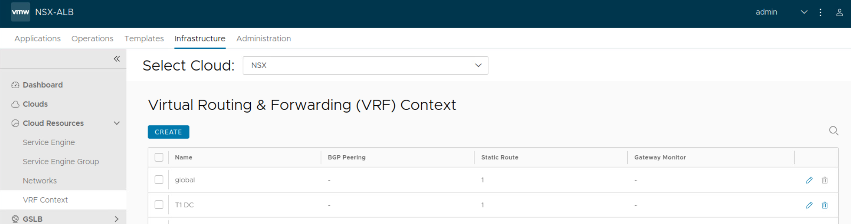Collapse the sidebar with double-chevron icon
This screenshot has width=851, height=224.
click(117, 59)
